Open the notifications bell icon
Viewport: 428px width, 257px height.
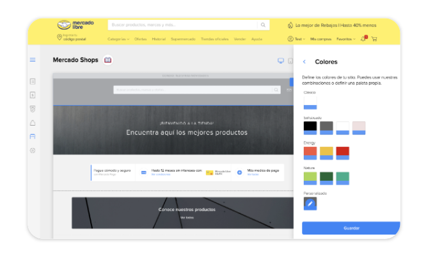point(363,39)
